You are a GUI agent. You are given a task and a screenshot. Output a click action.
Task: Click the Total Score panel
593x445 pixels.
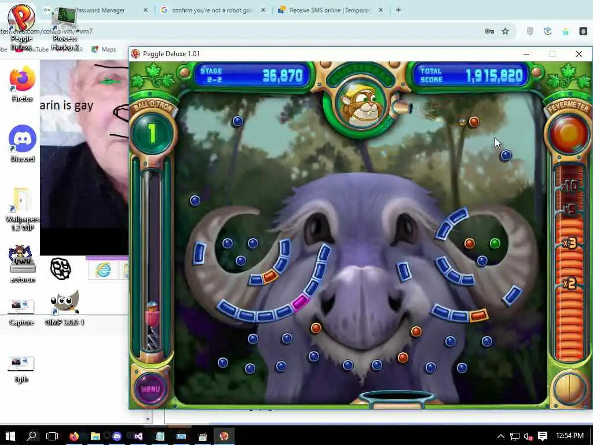[x=471, y=75]
